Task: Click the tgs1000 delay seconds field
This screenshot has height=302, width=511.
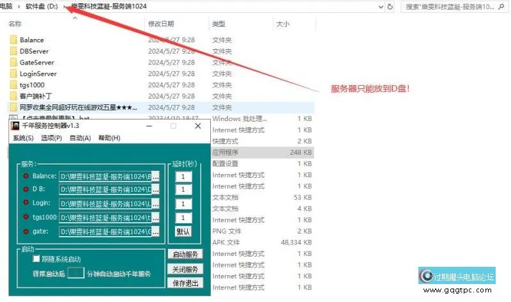Action: (183, 218)
